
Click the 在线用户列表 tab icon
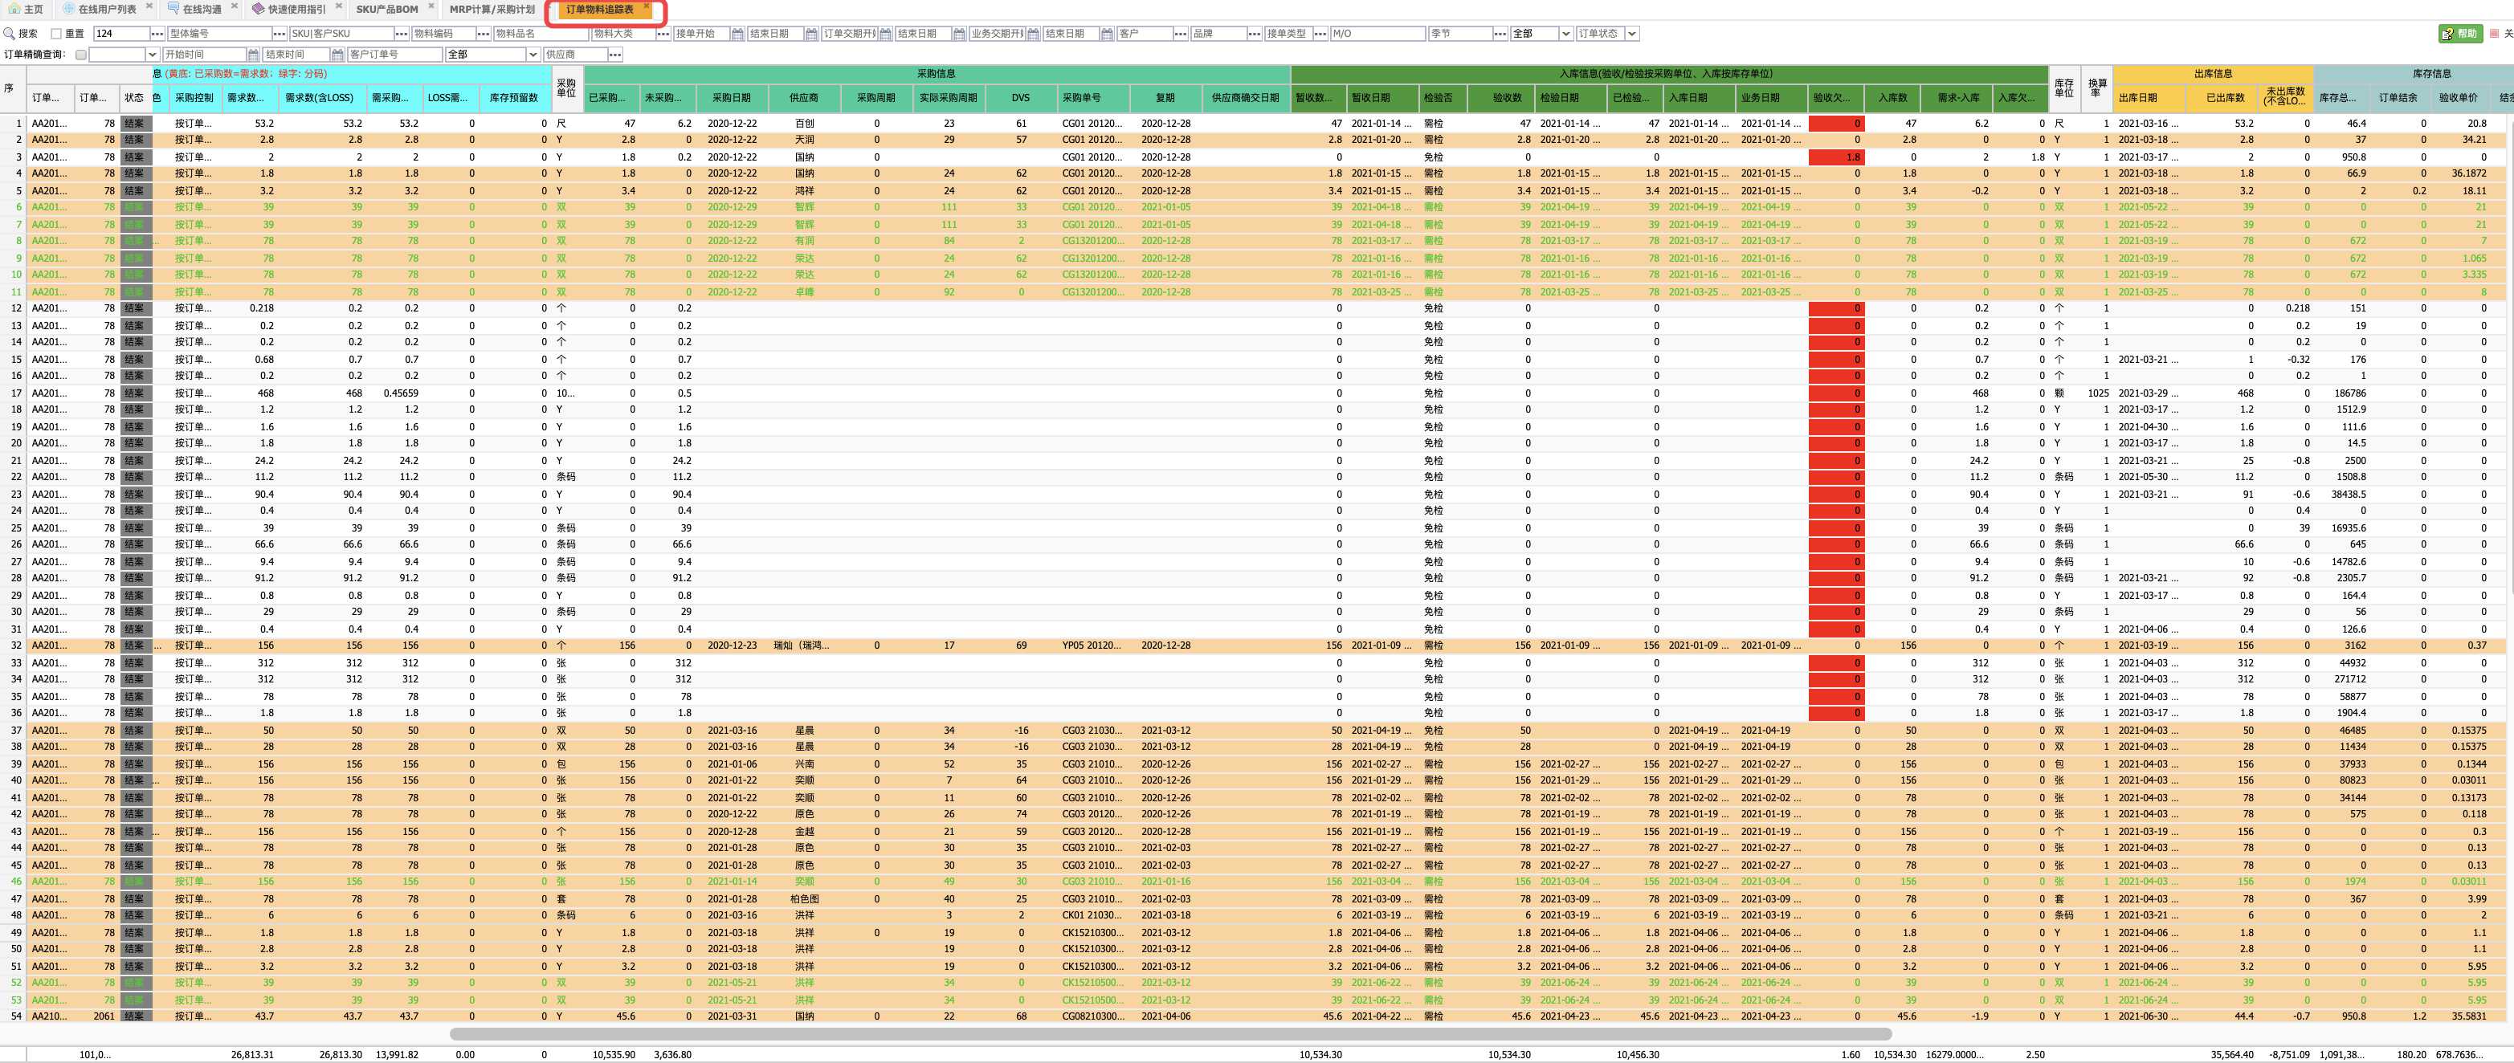[69, 9]
